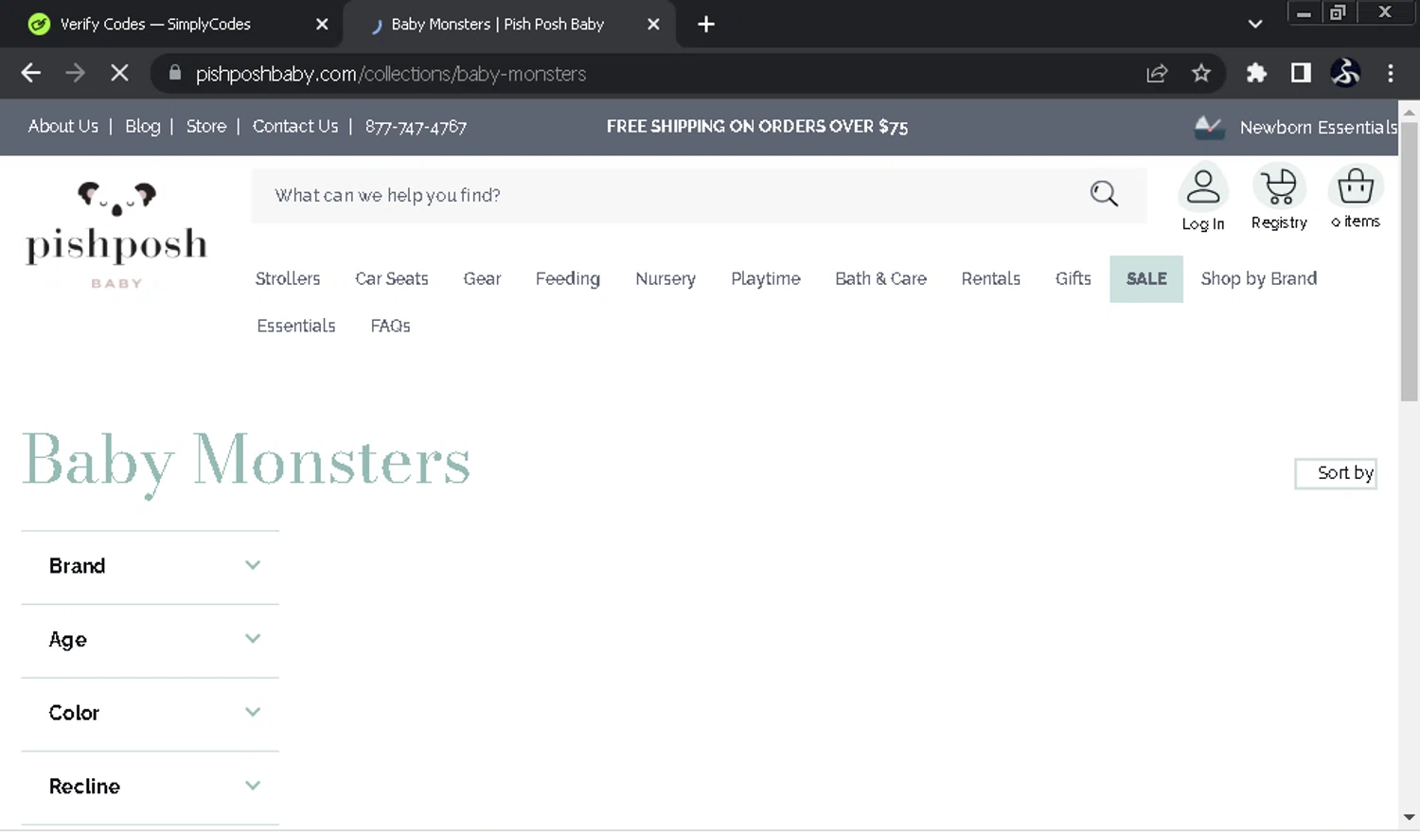Open the FAQs menu item
Screen dimensions: 1420x832
390,326
